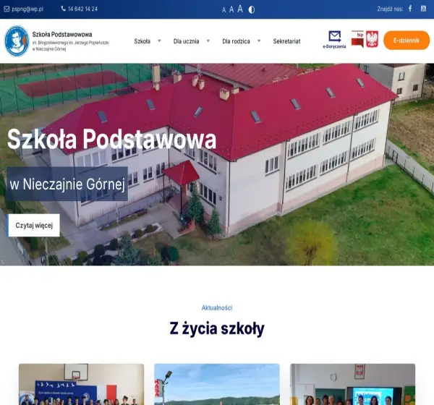434x405 pixels.
Task: Click the Znajdź nas label
Action: [x=390, y=9]
